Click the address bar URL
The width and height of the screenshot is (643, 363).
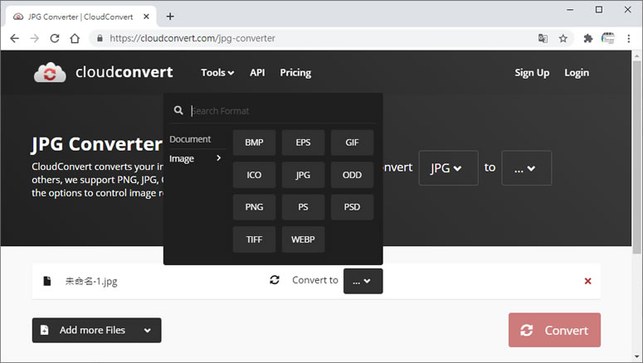tap(192, 38)
